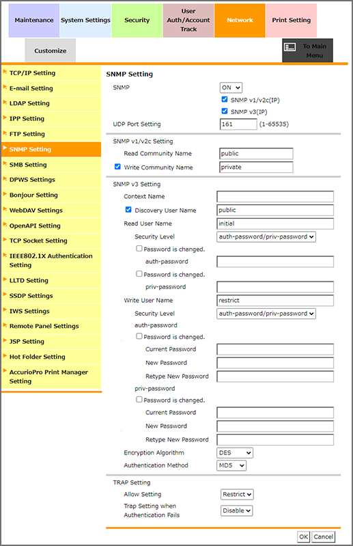
Task: Open JSP Setting page
Action: coord(51,342)
